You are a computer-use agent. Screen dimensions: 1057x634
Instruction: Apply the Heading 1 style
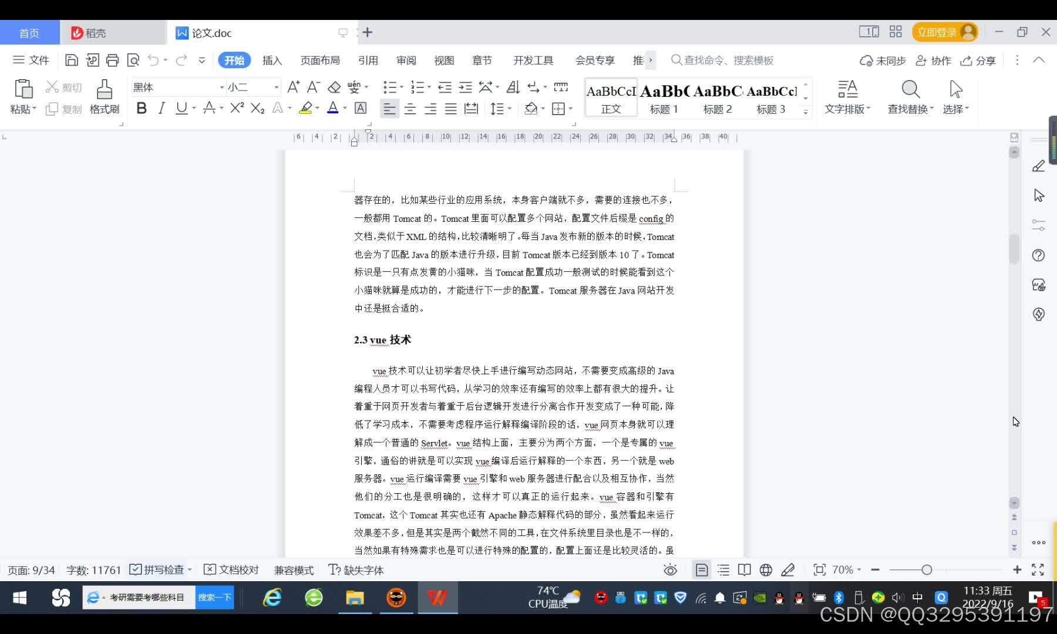pyautogui.click(x=664, y=97)
